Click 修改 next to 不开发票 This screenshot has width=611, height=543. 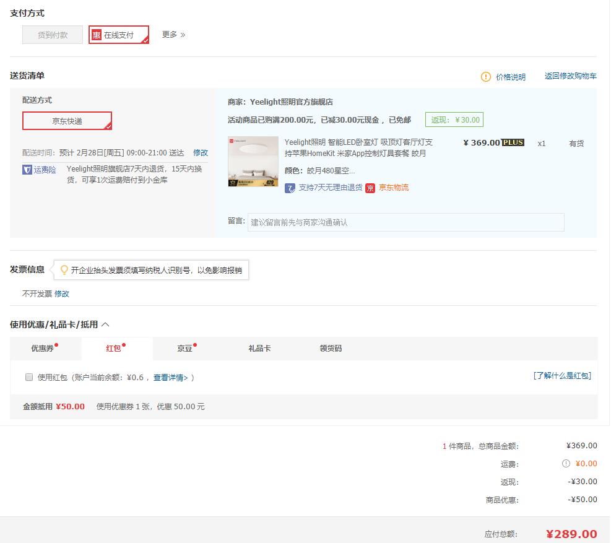[x=61, y=293]
